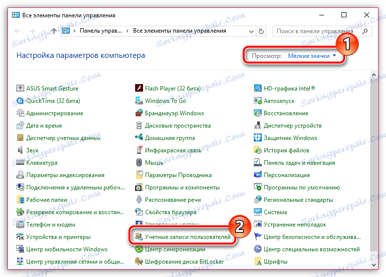This screenshot has width=386, height=277.
Task: Click the scrollbar down arrow
Action: 374,265
